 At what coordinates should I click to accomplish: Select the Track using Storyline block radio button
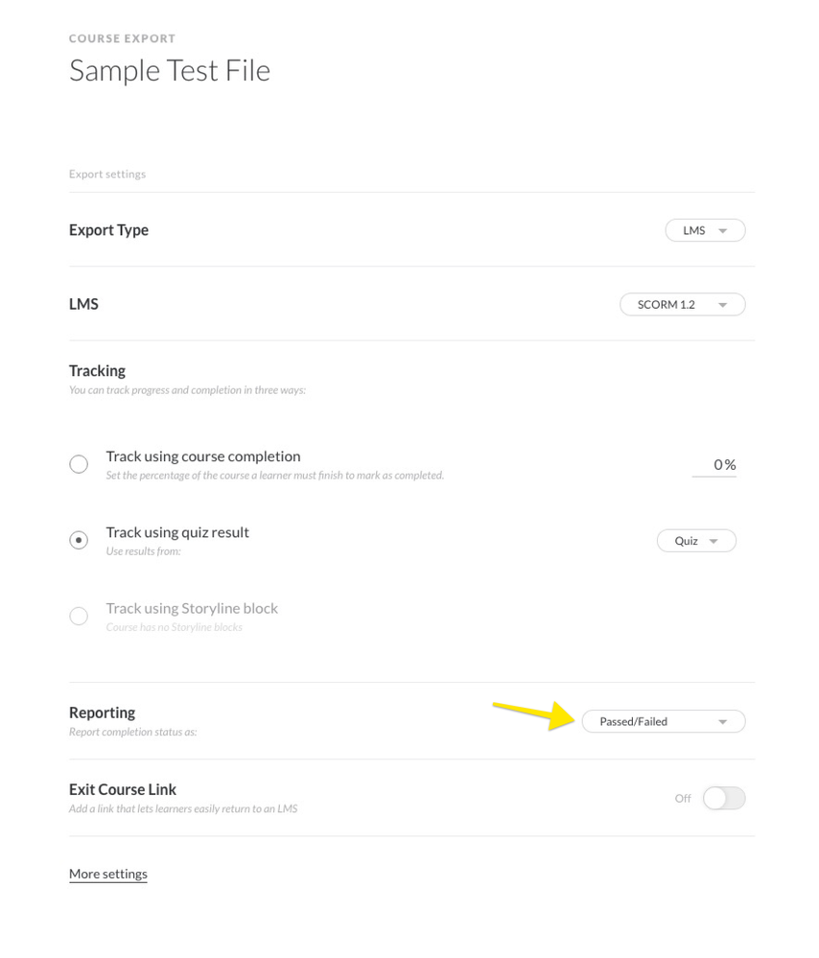(79, 616)
